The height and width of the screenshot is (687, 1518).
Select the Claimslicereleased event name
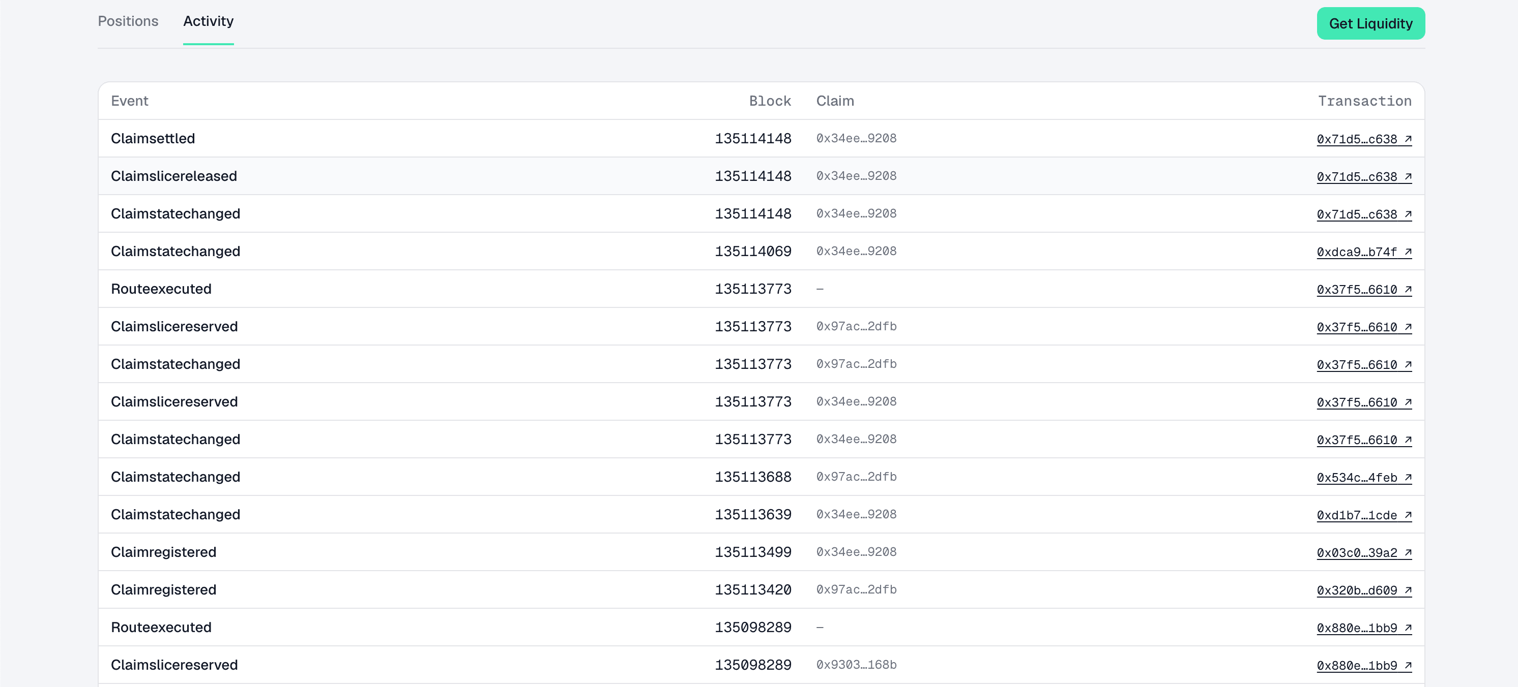[x=174, y=176]
